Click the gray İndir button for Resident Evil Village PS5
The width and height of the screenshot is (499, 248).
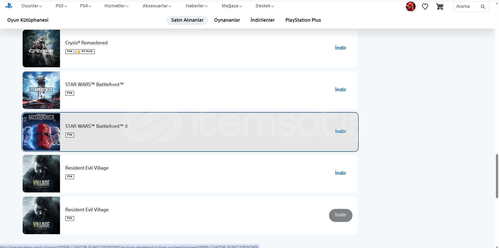(x=340, y=215)
